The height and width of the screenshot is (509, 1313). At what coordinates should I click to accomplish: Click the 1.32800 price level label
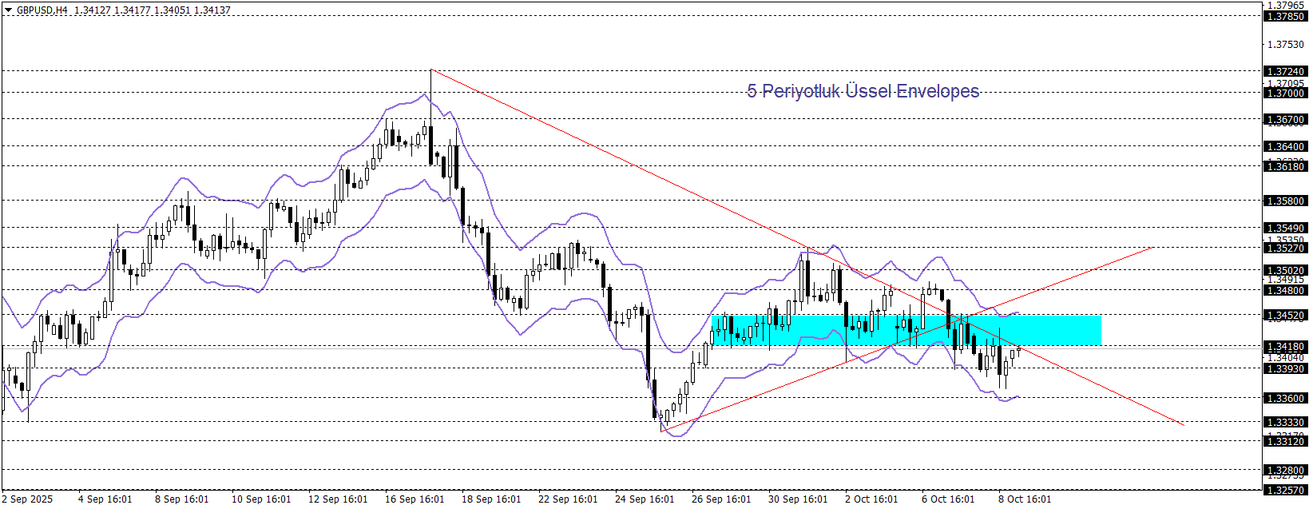[x=1285, y=470]
